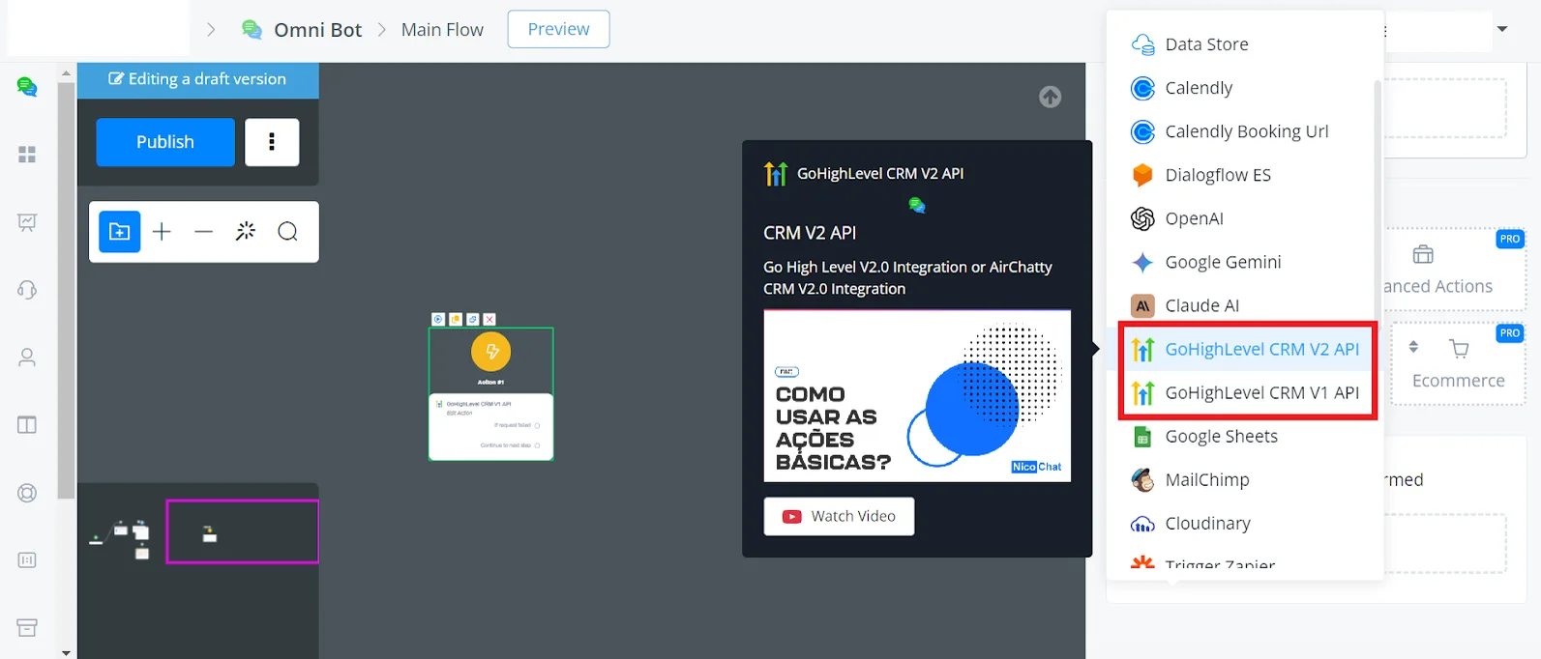The width and height of the screenshot is (1541, 659).
Task: Expand the breadcrumb chevron before Omni Bot
Action: 211,30
